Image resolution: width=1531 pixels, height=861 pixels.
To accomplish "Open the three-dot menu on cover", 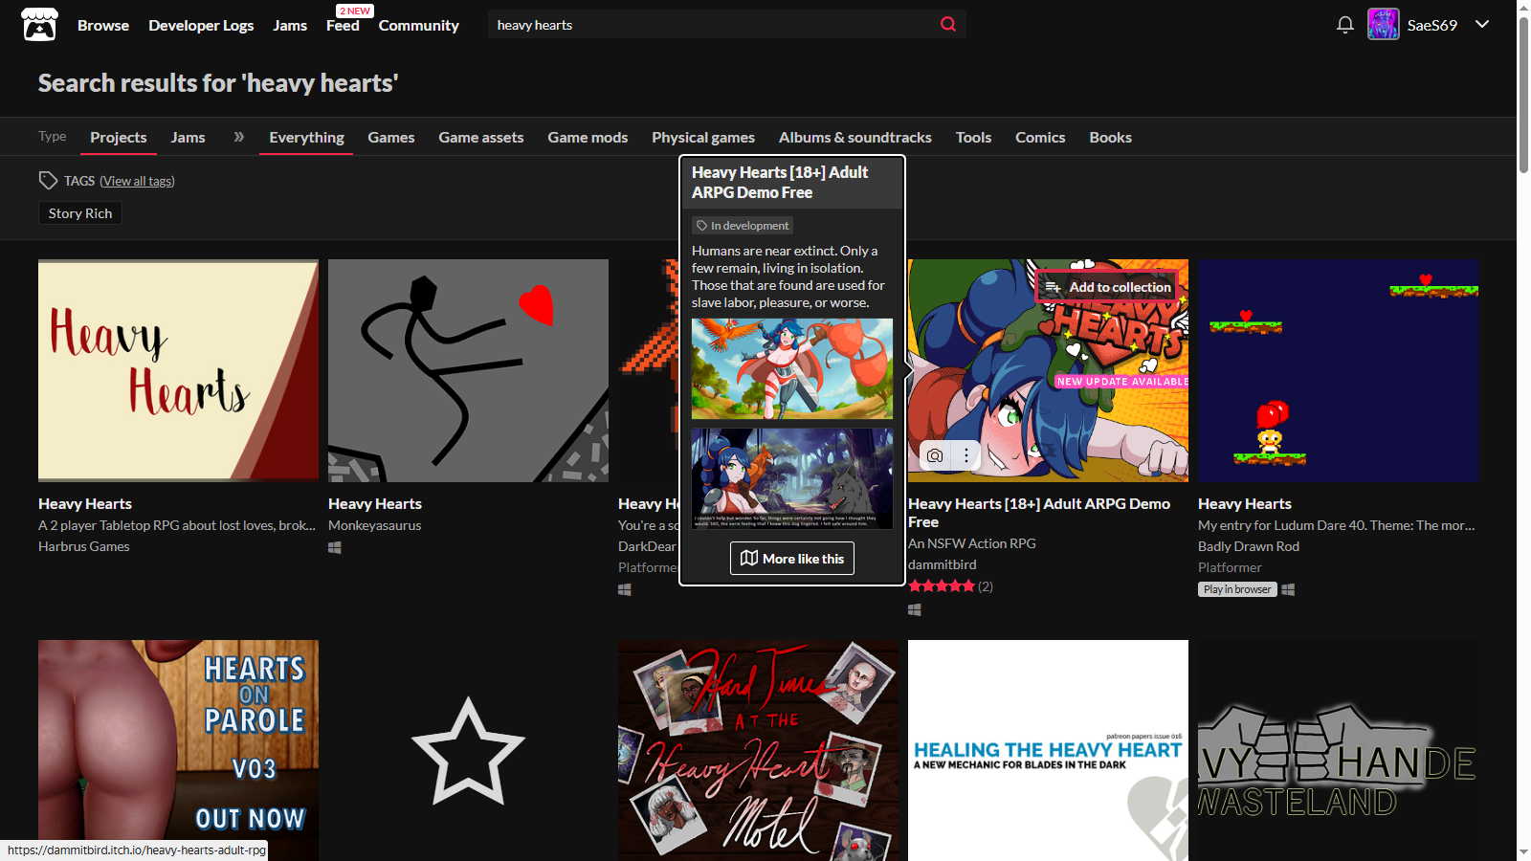I will tap(966, 455).
